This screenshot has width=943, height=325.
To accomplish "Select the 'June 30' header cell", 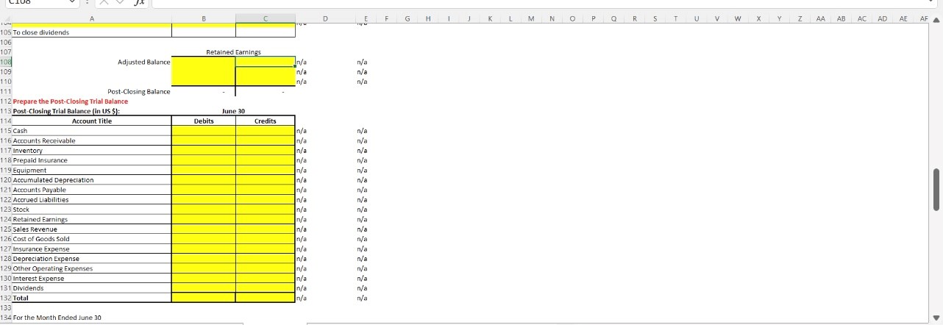I will point(233,111).
